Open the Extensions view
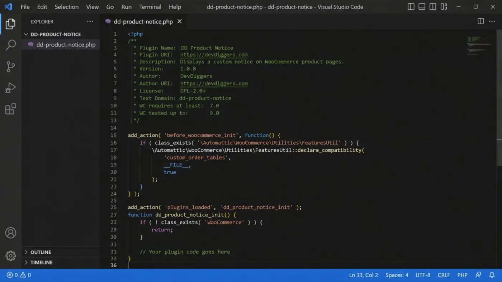Image resolution: width=502 pixels, height=282 pixels. (10, 109)
